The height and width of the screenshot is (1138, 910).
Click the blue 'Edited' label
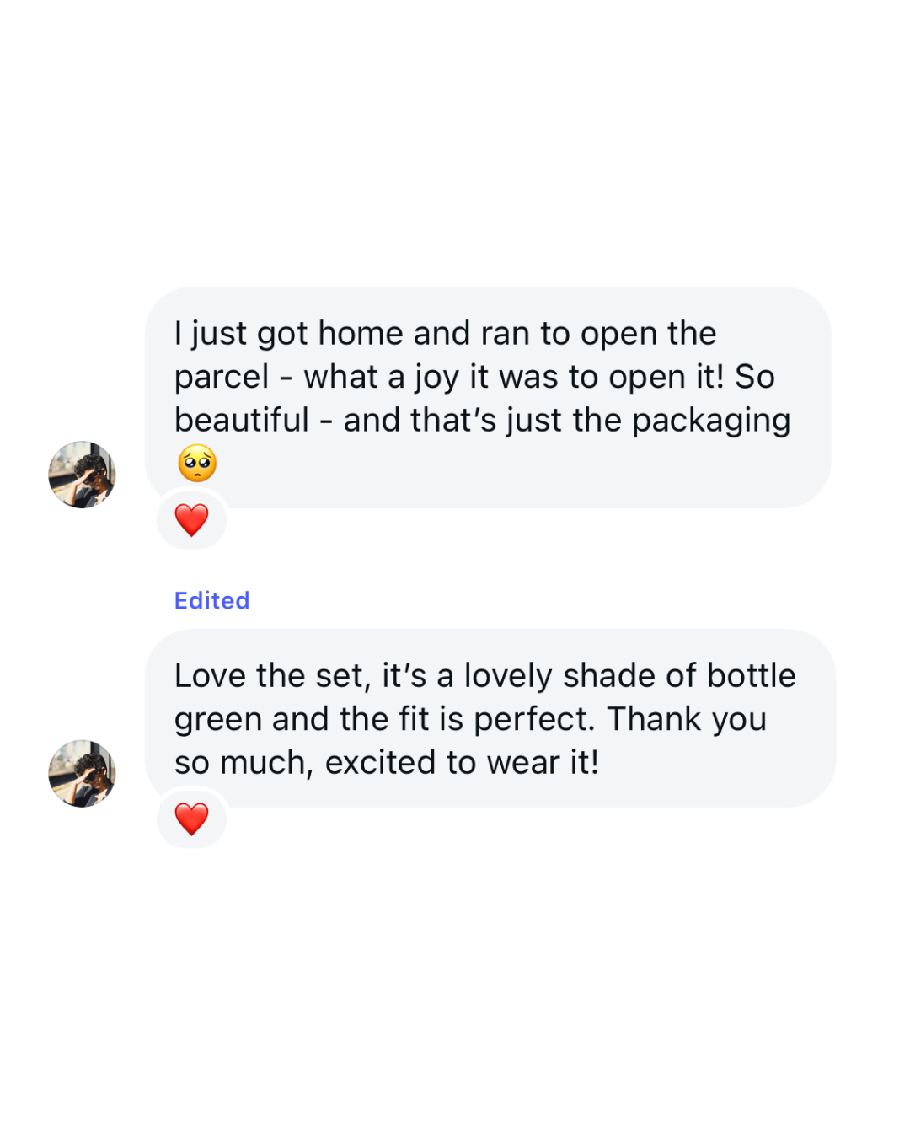[x=211, y=600]
